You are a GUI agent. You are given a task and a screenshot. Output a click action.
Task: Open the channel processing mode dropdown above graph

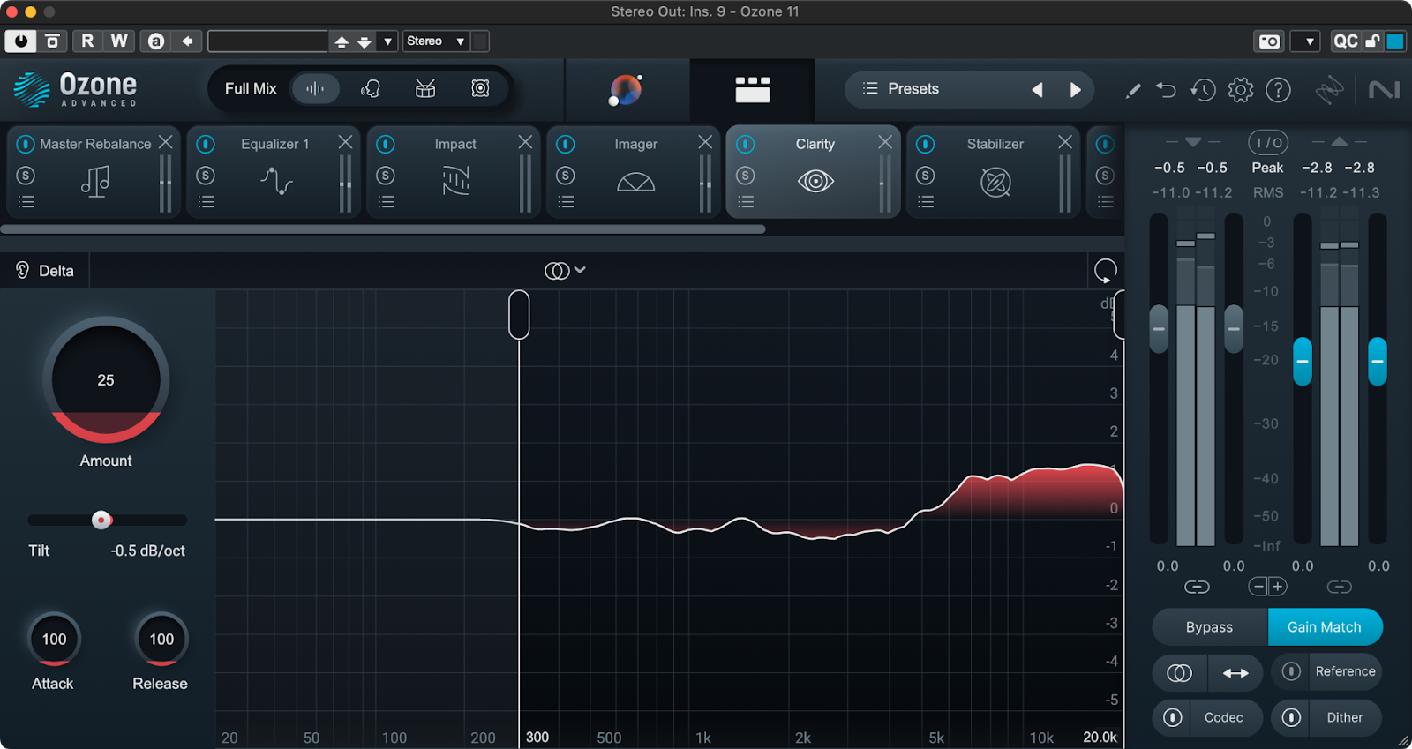(x=566, y=271)
